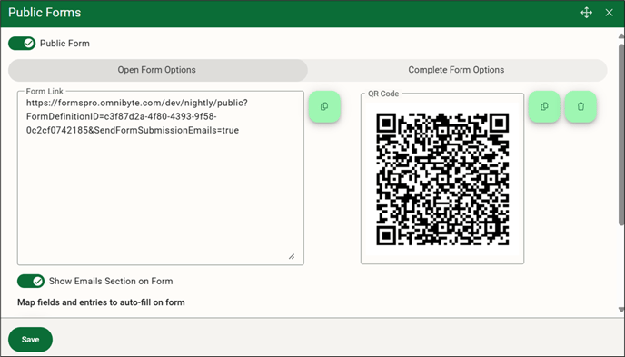Copy the QR code image
Screen dimensions: 625x357
tap(544, 106)
